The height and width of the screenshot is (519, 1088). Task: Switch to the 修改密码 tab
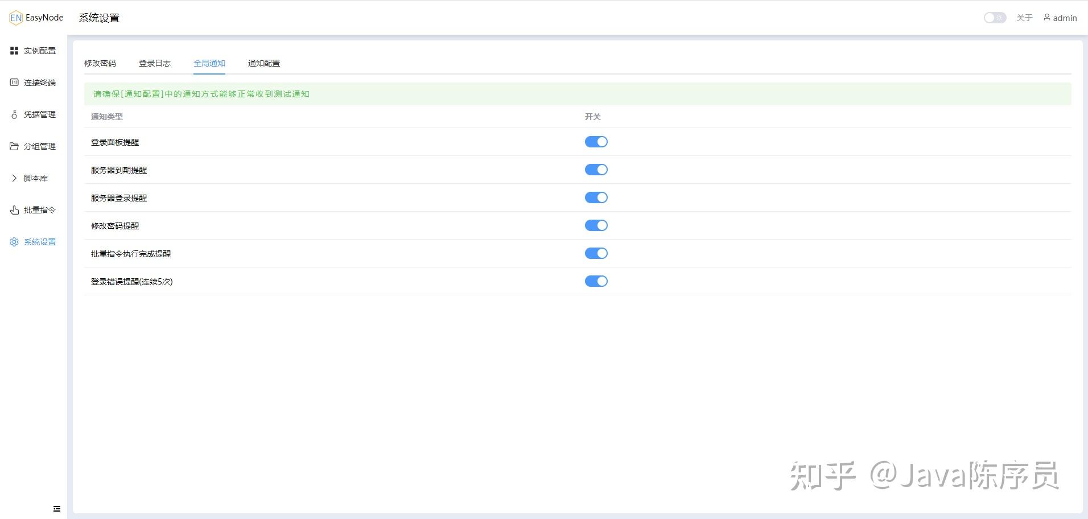tap(100, 63)
